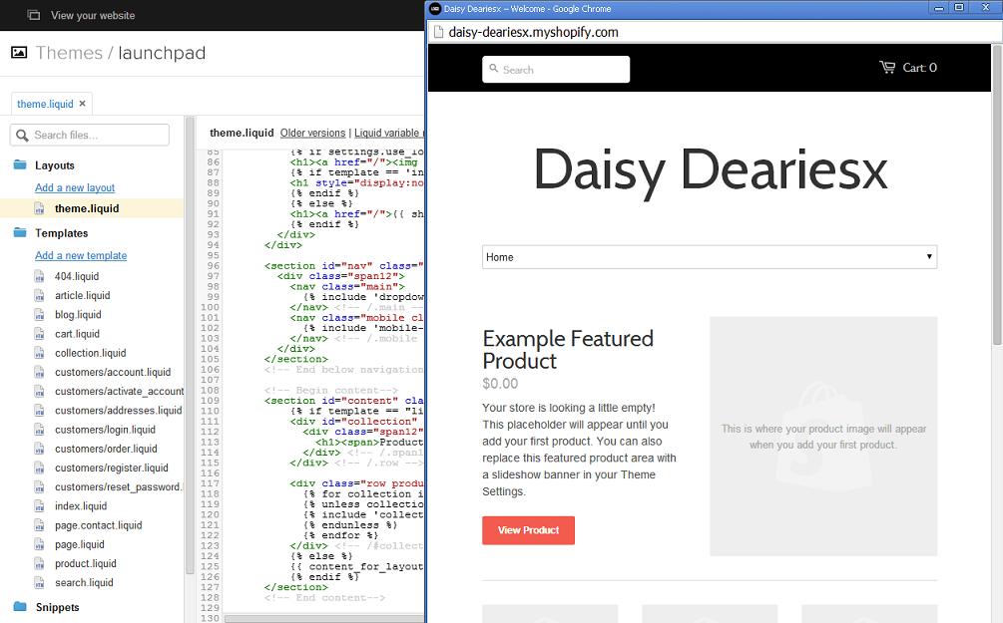Click Daisy Deariesx store title
The height and width of the screenshot is (623, 1003).
[x=710, y=170]
